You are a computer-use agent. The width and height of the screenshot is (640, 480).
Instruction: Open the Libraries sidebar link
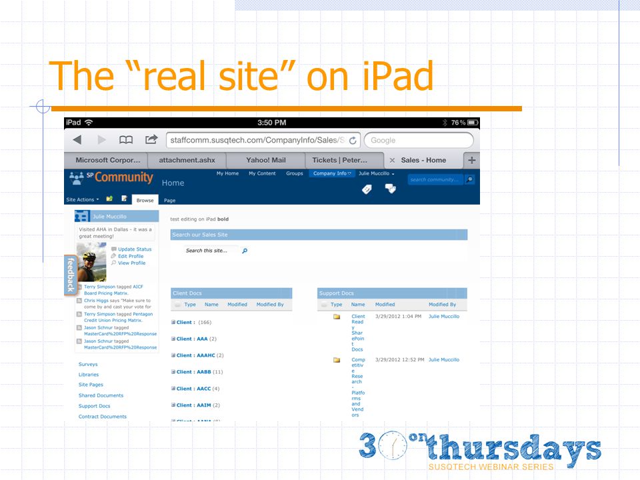coord(89,375)
